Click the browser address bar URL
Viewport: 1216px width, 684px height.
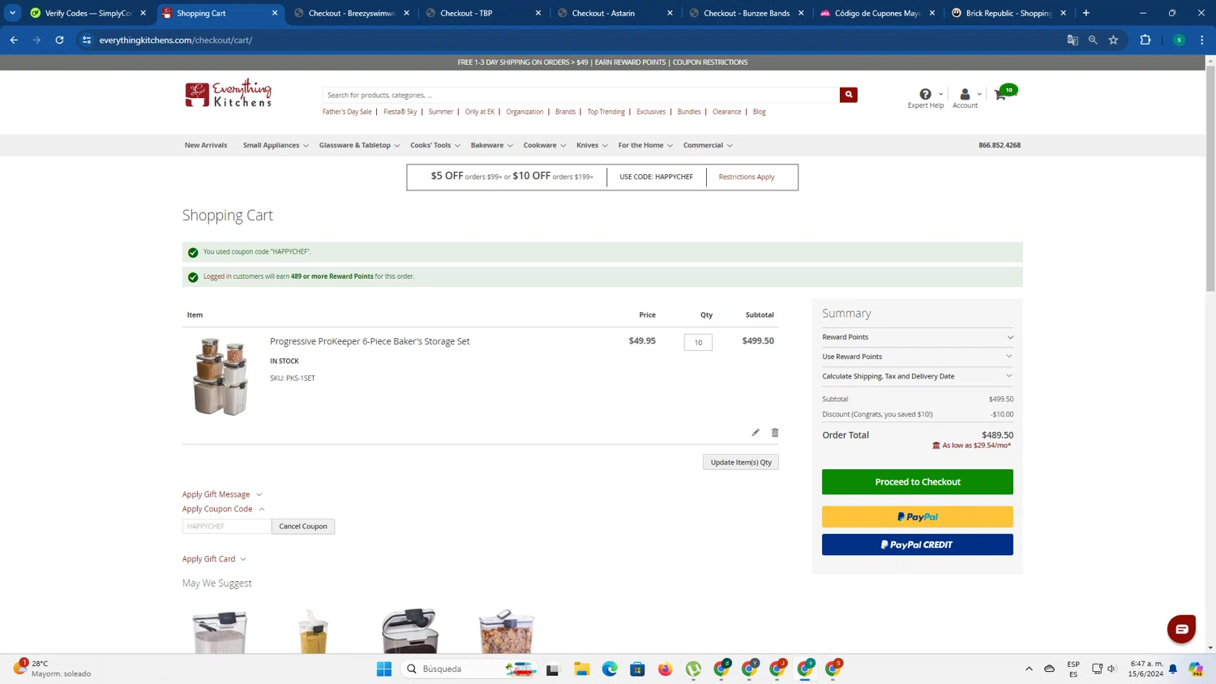coord(176,40)
